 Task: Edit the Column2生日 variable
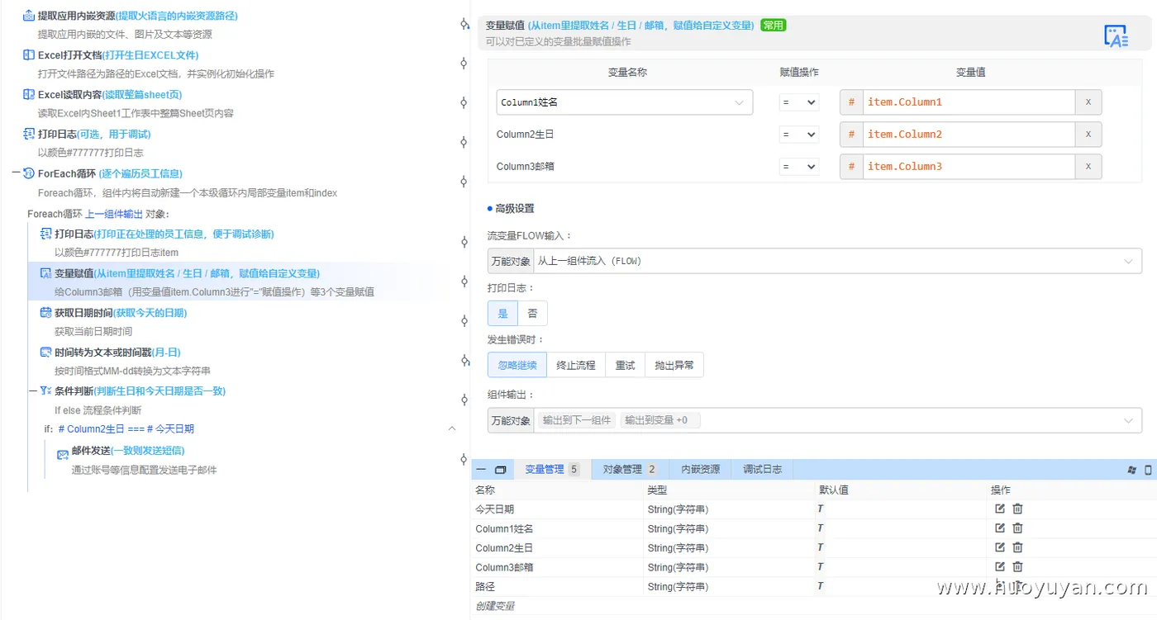coord(1000,547)
